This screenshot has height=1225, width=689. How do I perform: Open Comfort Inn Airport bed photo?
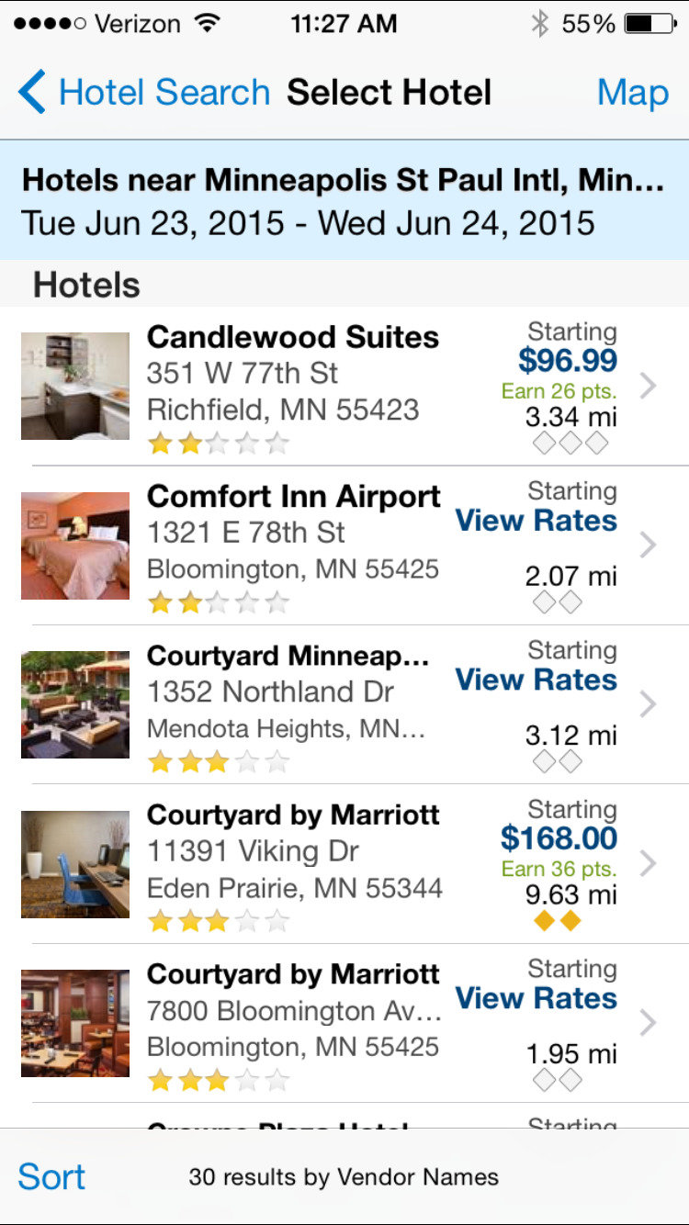(x=75, y=545)
